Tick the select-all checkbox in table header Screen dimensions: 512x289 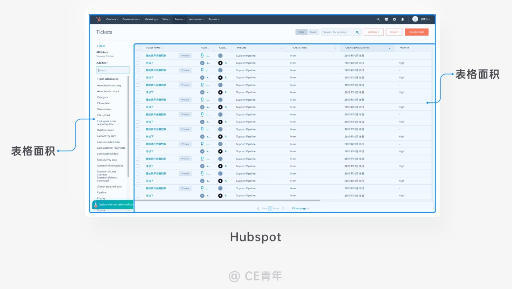[x=138, y=48]
